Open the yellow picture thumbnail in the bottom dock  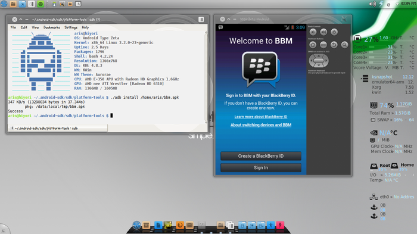[168, 225]
